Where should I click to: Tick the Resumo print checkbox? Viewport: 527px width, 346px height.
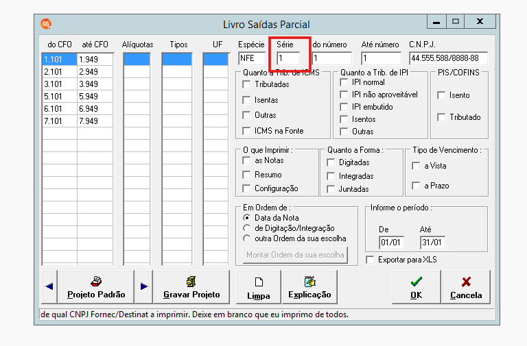pos(246,175)
